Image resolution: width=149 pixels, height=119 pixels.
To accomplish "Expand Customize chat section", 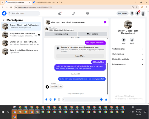I will pos(128,49).
